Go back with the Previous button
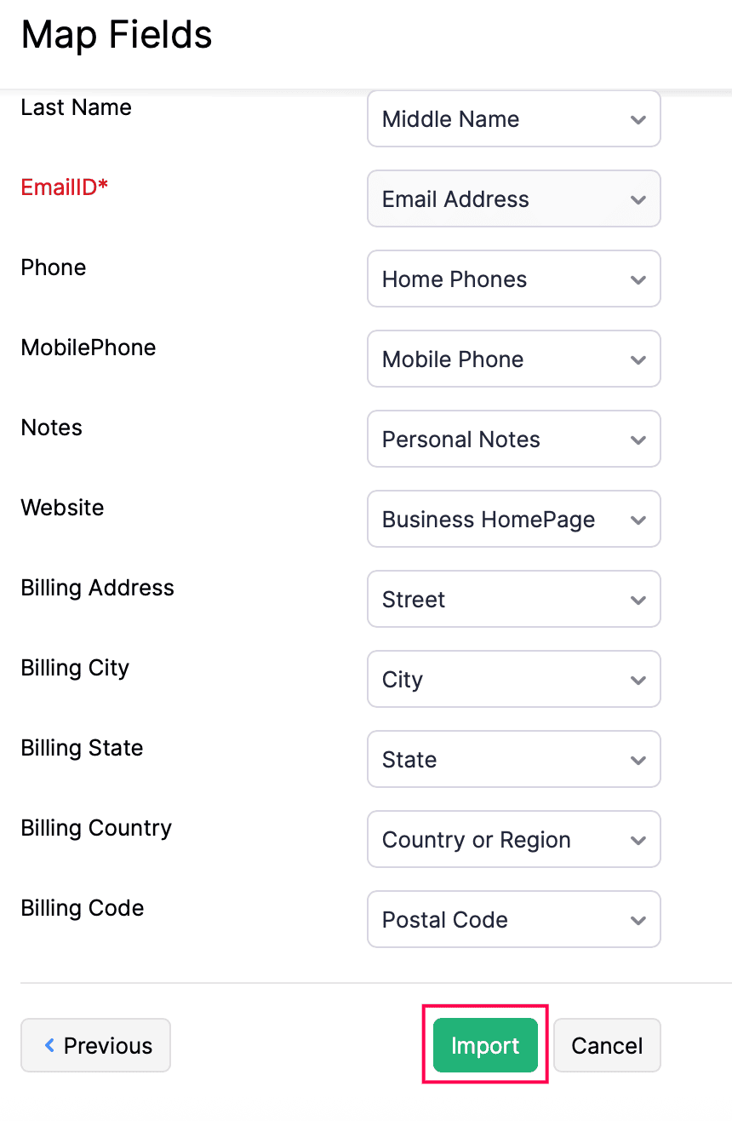 96,1045
